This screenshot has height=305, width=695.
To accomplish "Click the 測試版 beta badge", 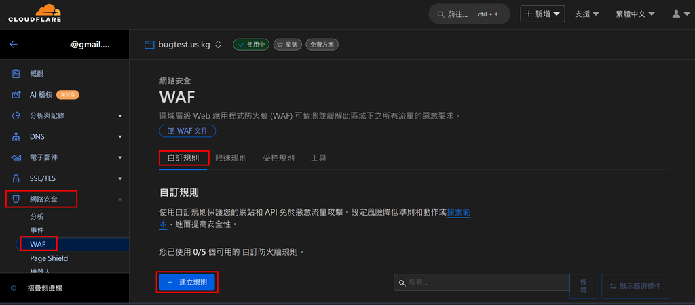I will pos(68,95).
